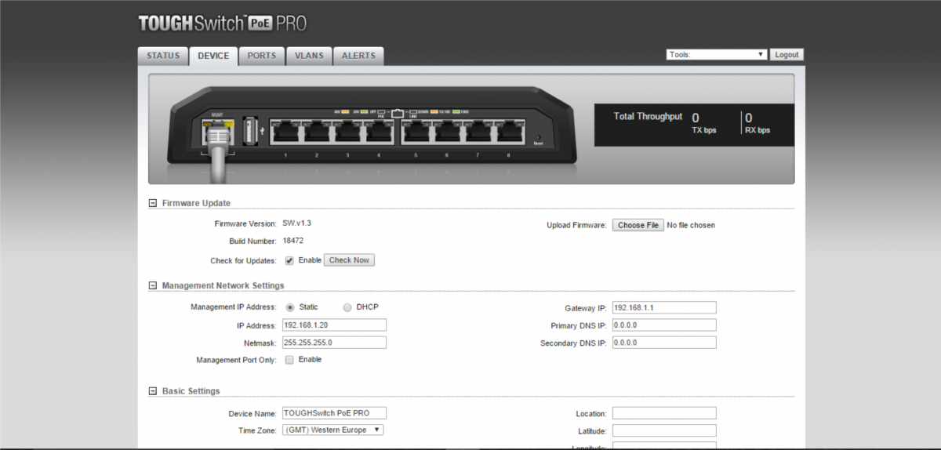Viewport: 941px width, 450px height.
Task: Switch to the PORTS tab
Action: pyautogui.click(x=261, y=56)
